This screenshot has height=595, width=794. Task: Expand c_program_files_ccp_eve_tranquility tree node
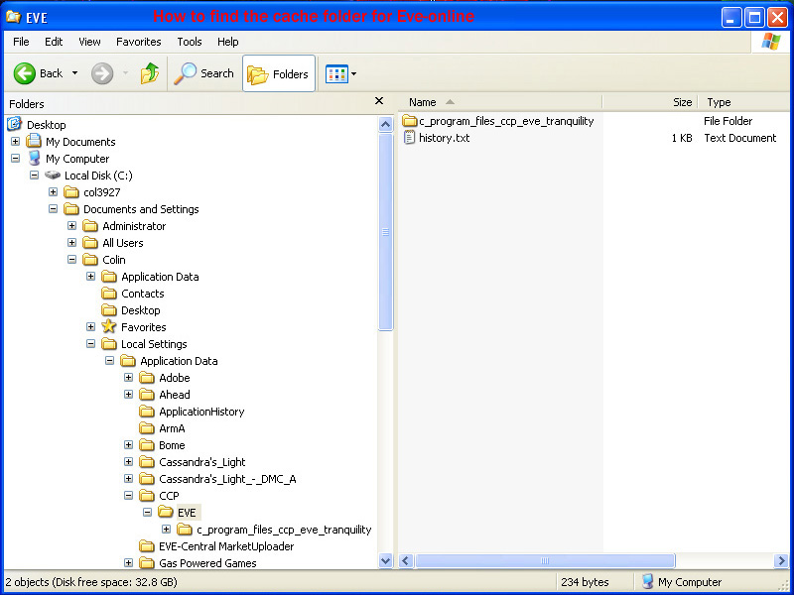(166, 530)
